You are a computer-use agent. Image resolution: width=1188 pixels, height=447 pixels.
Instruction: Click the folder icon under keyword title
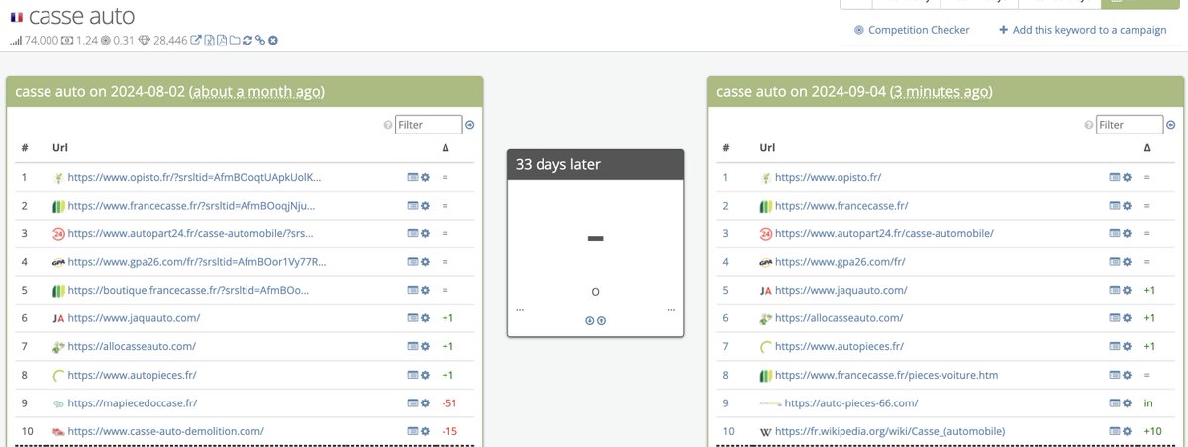[235, 40]
